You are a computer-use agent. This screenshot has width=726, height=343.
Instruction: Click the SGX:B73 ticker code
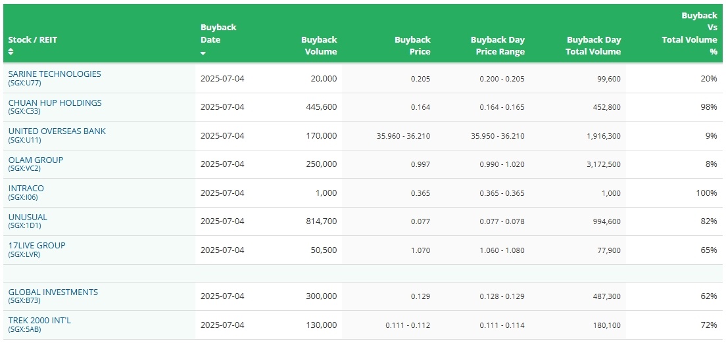coord(24,300)
